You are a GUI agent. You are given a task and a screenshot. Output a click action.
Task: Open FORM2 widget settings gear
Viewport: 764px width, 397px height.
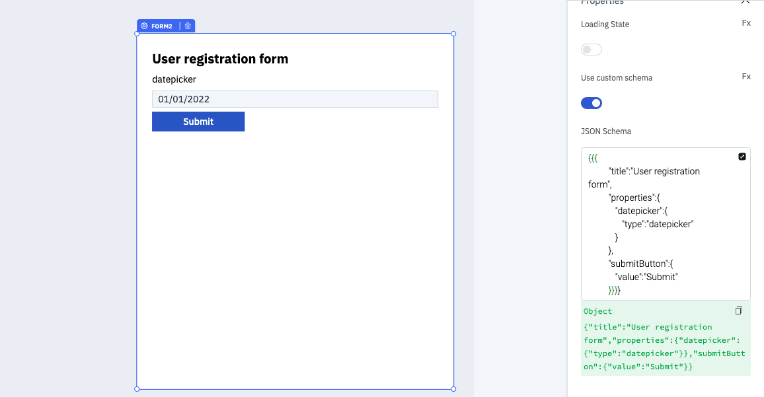click(144, 26)
